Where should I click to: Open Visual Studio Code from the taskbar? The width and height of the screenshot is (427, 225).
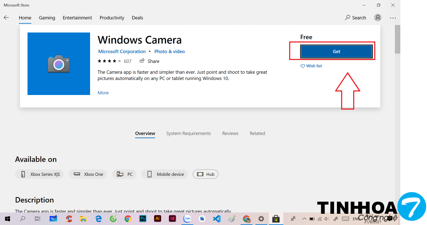coord(216,218)
